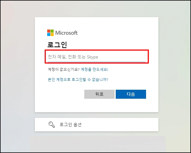Click the 로그인 heading text

pyautogui.click(x=57, y=45)
